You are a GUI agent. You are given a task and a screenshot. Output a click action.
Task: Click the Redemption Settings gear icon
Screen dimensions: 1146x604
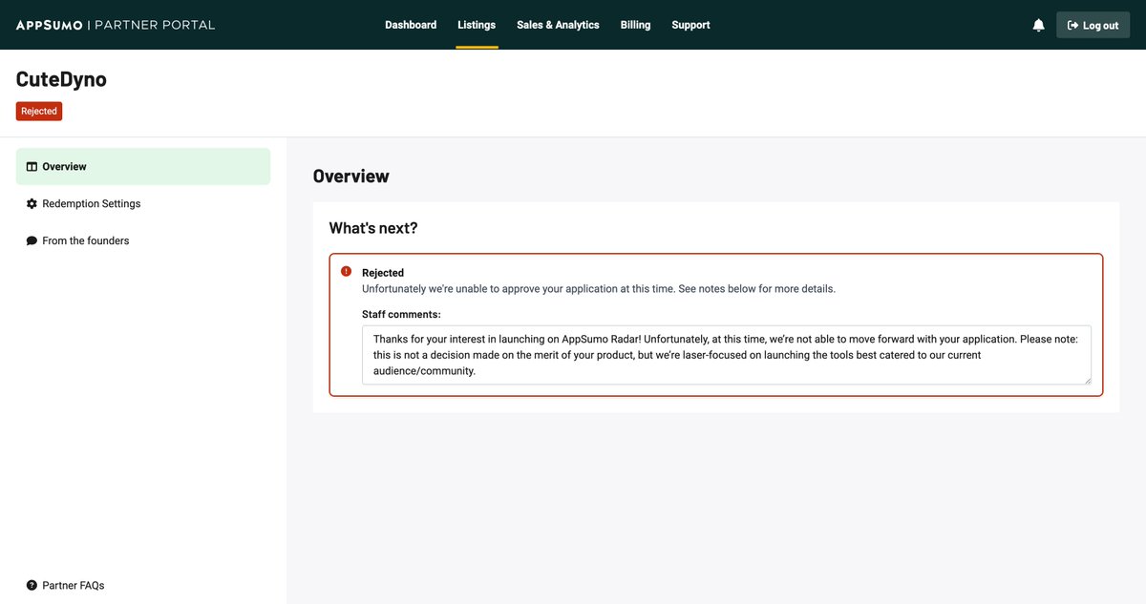click(x=32, y=204)
